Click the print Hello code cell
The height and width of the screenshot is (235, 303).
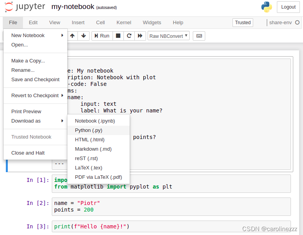coord(171,226)
